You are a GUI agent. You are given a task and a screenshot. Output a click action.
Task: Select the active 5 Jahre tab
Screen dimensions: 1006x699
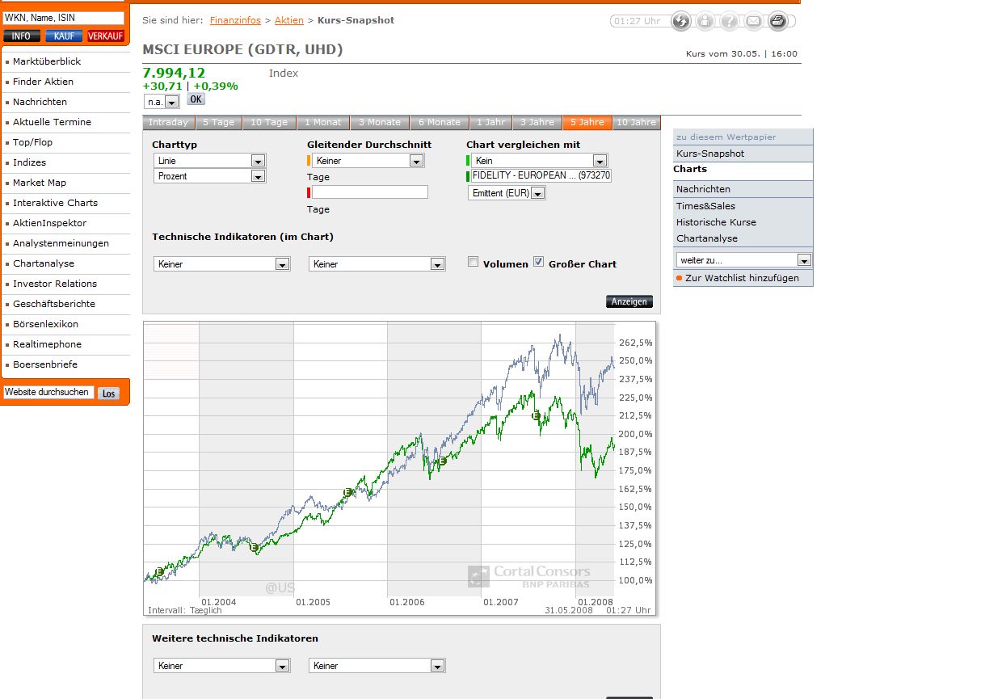pos(587,123)
